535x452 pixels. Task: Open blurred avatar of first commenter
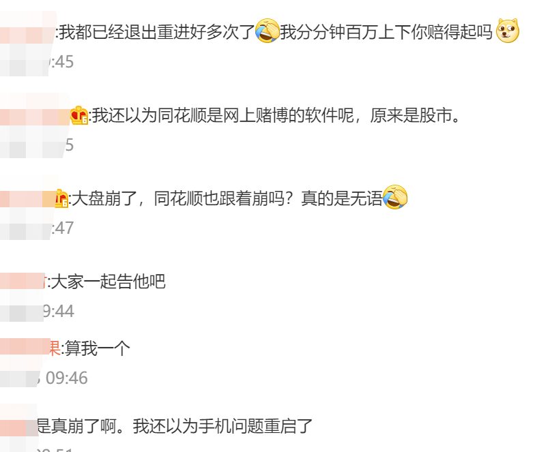[27, 44]
